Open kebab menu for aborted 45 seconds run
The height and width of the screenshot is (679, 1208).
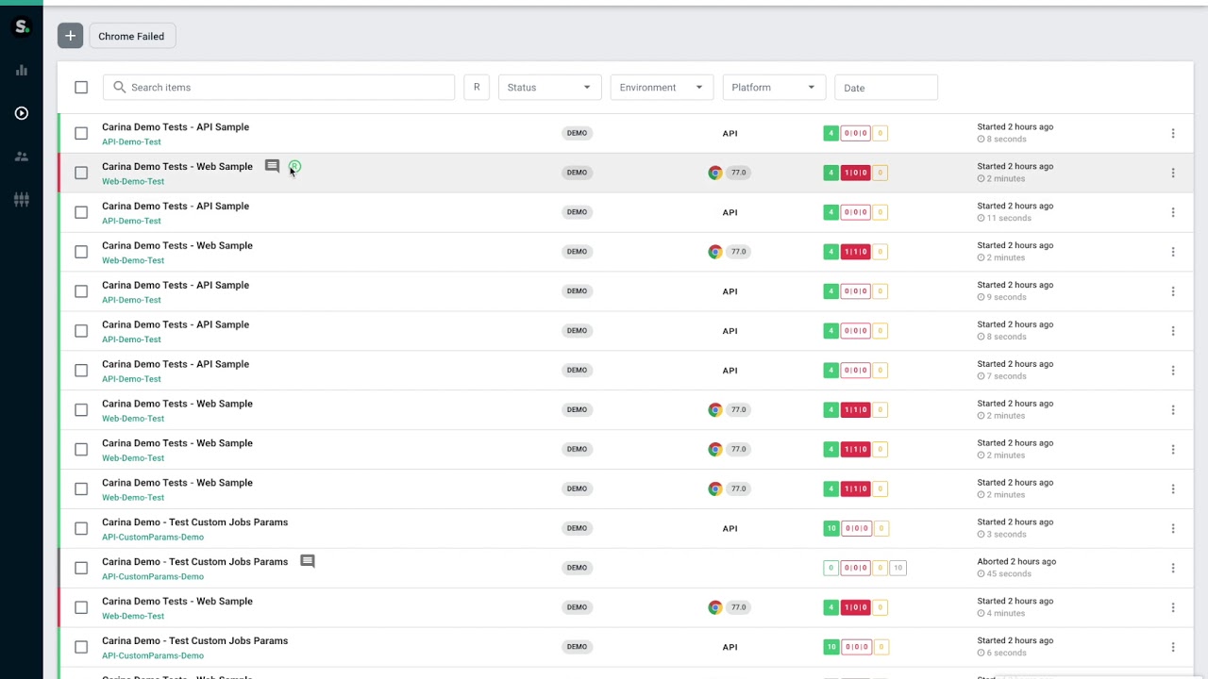tap(1173, 568)
